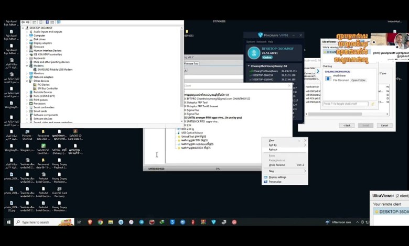Viewport: 409px width, 246px height.
Task: Click Cancel in the installer dialog
Action: (x=384, y=125)
